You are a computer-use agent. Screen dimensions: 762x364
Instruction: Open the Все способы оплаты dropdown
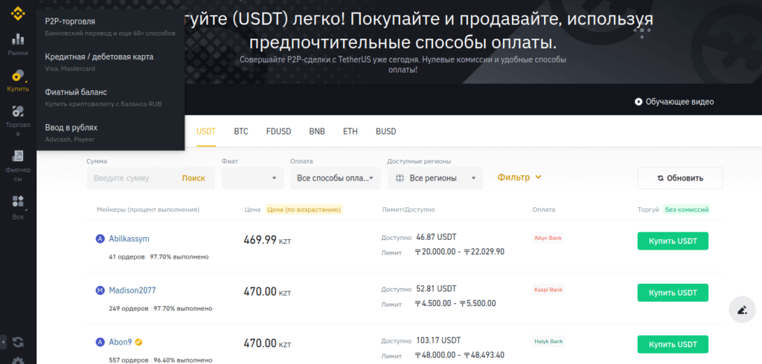[335, 178]
